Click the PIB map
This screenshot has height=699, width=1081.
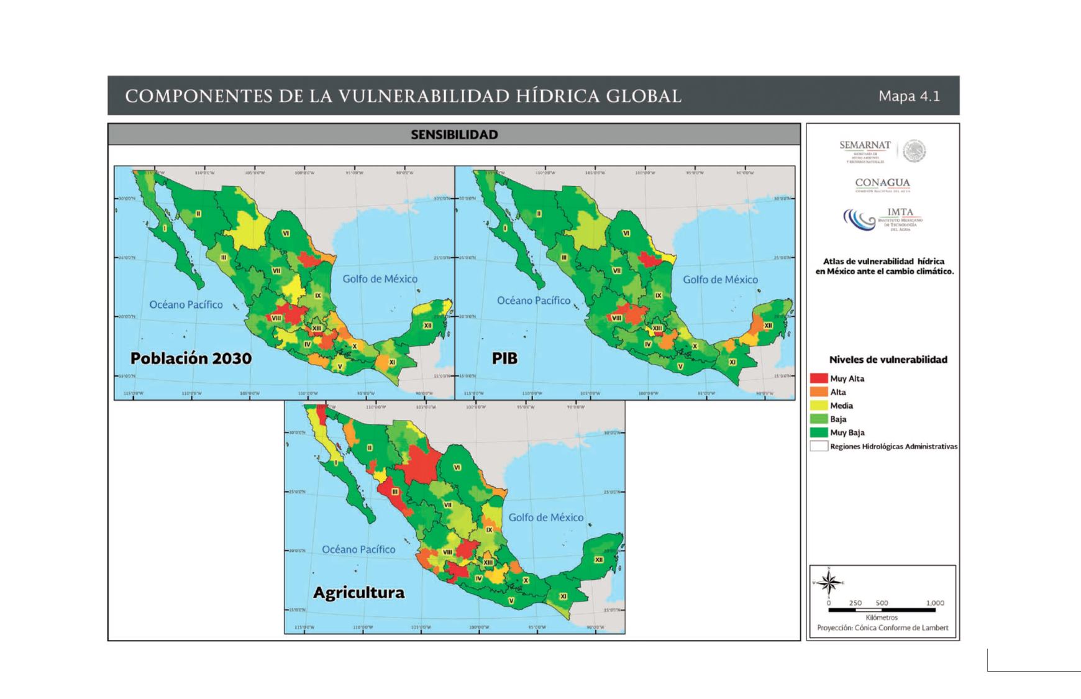tap(625, 283)
